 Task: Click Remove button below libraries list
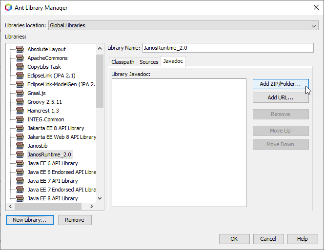tap(75, 220)
